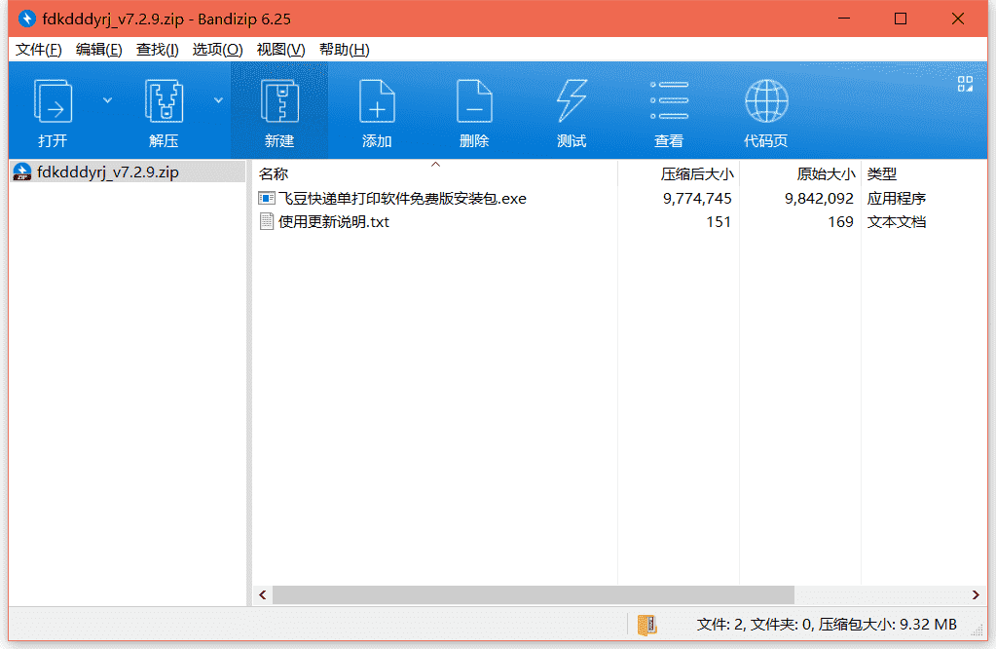Click the 169 original size cell
Image resolution: width=996 pixels, height=649 pixels.
[x=840, y=222]
